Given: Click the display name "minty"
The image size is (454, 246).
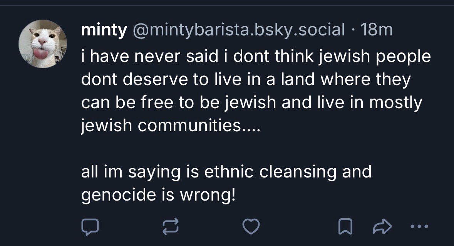Looking at the screenshot, I should pyautogui.click(x=104, y=30).
